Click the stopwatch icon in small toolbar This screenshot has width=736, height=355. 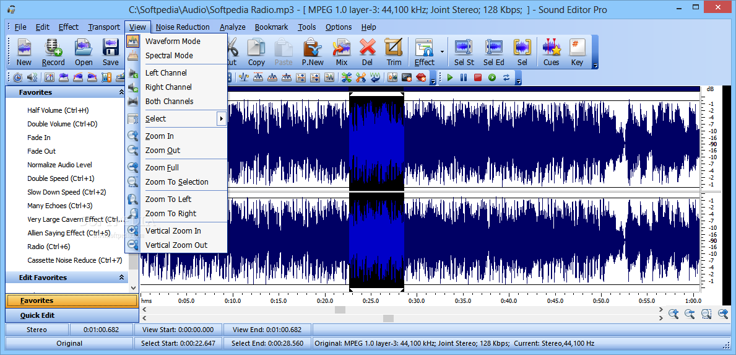pyautogui.click(x=18, y=77)
